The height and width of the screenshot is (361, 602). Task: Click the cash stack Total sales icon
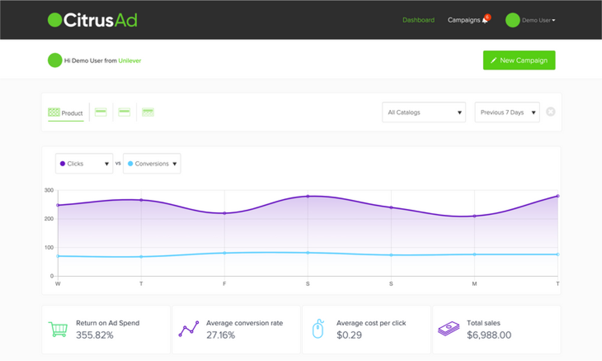coord(449,329)
